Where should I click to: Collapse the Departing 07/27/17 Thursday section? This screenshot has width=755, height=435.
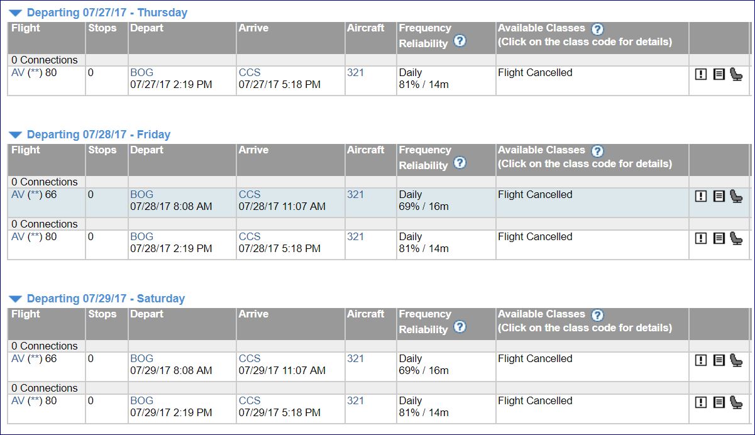[x=16, y=13]
